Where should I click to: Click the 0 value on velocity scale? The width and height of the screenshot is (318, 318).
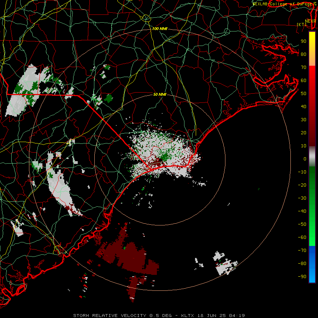[x=305, y=159]
